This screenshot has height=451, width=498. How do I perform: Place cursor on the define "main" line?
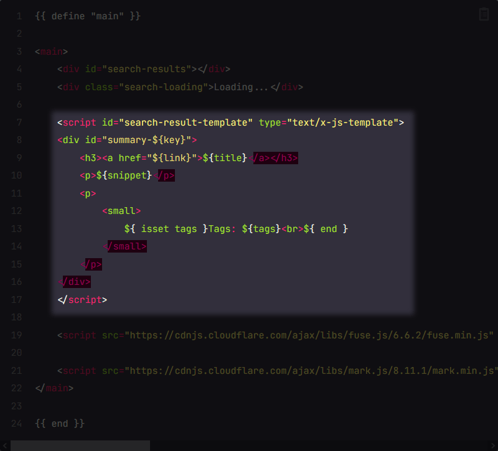88,16
